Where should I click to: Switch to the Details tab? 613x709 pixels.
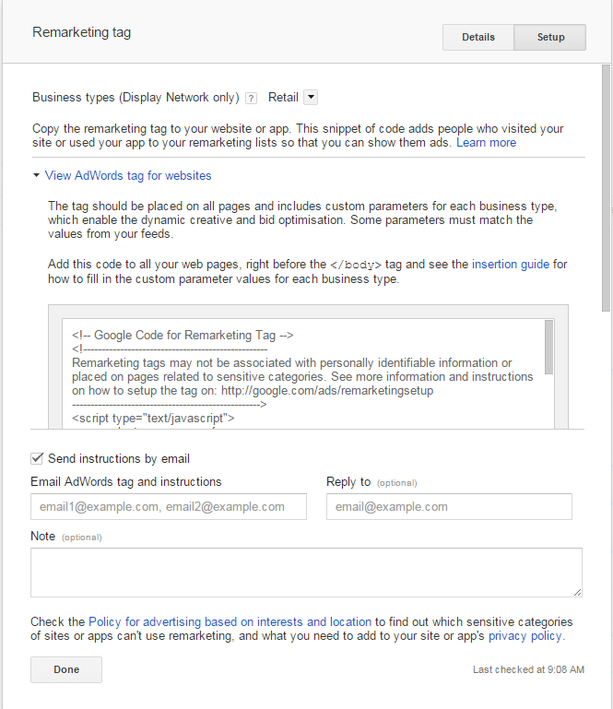(x=477, y=37)
